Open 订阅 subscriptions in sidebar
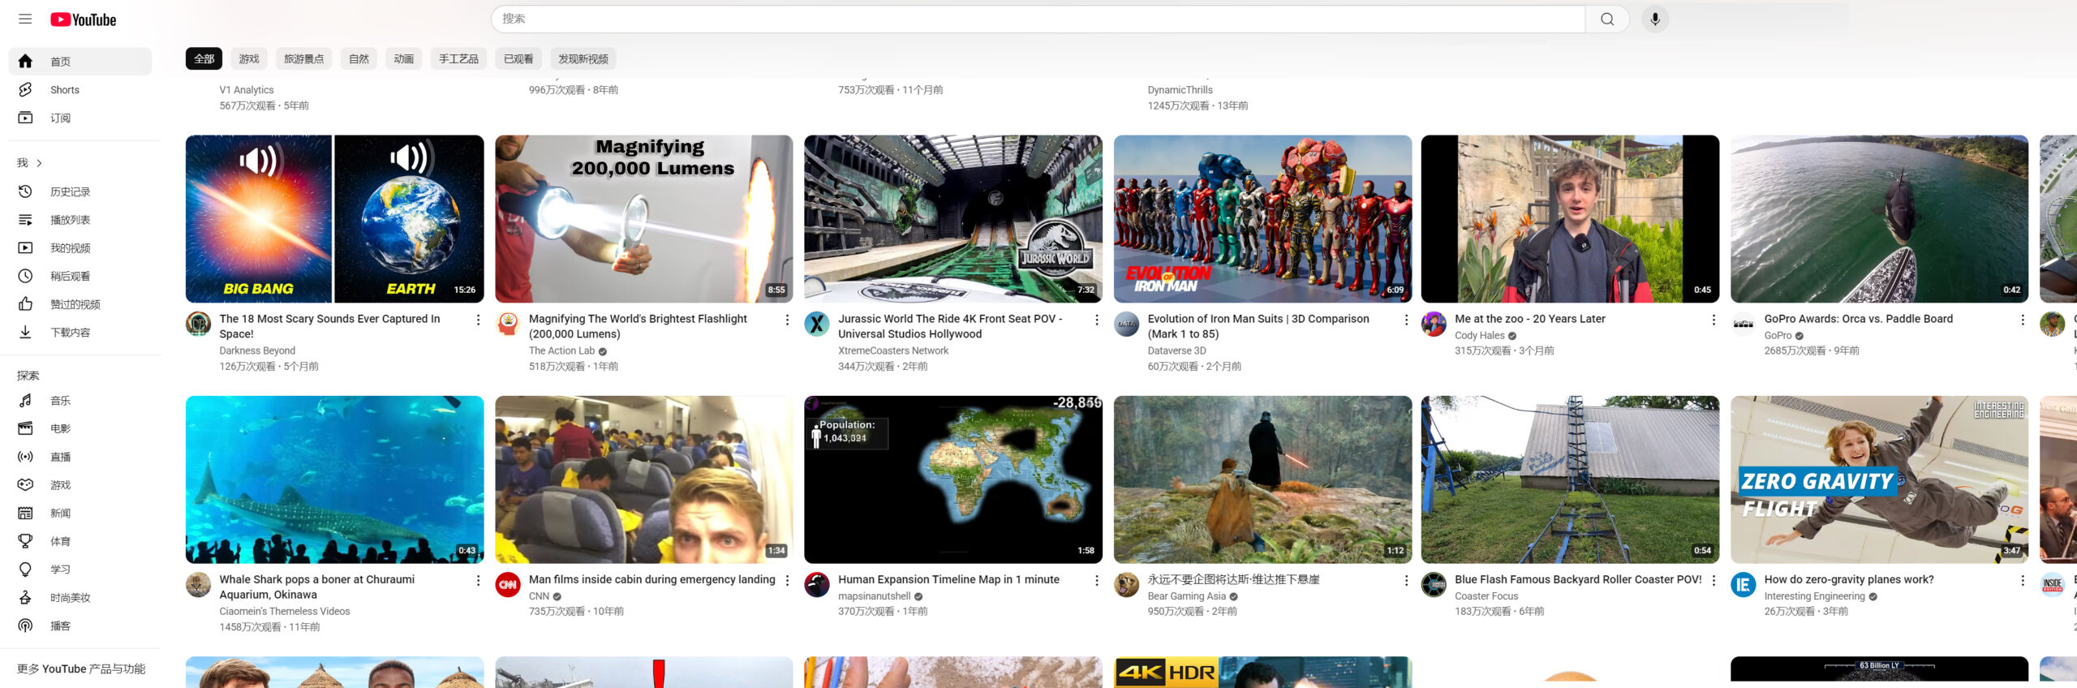This screenshot has width=2077, height=688. (x=80, y=118)
